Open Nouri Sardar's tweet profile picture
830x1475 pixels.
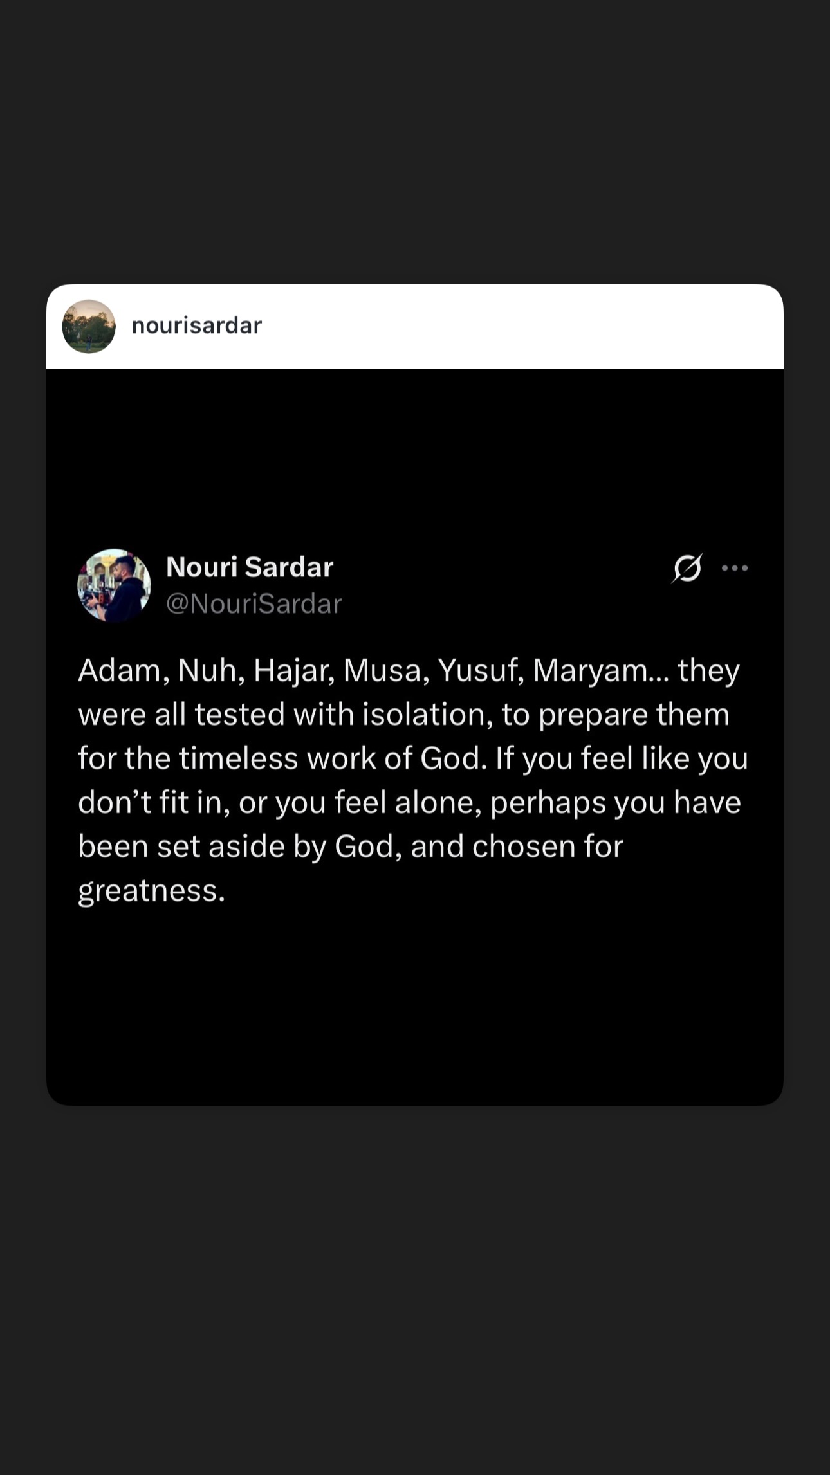(115, 585)
